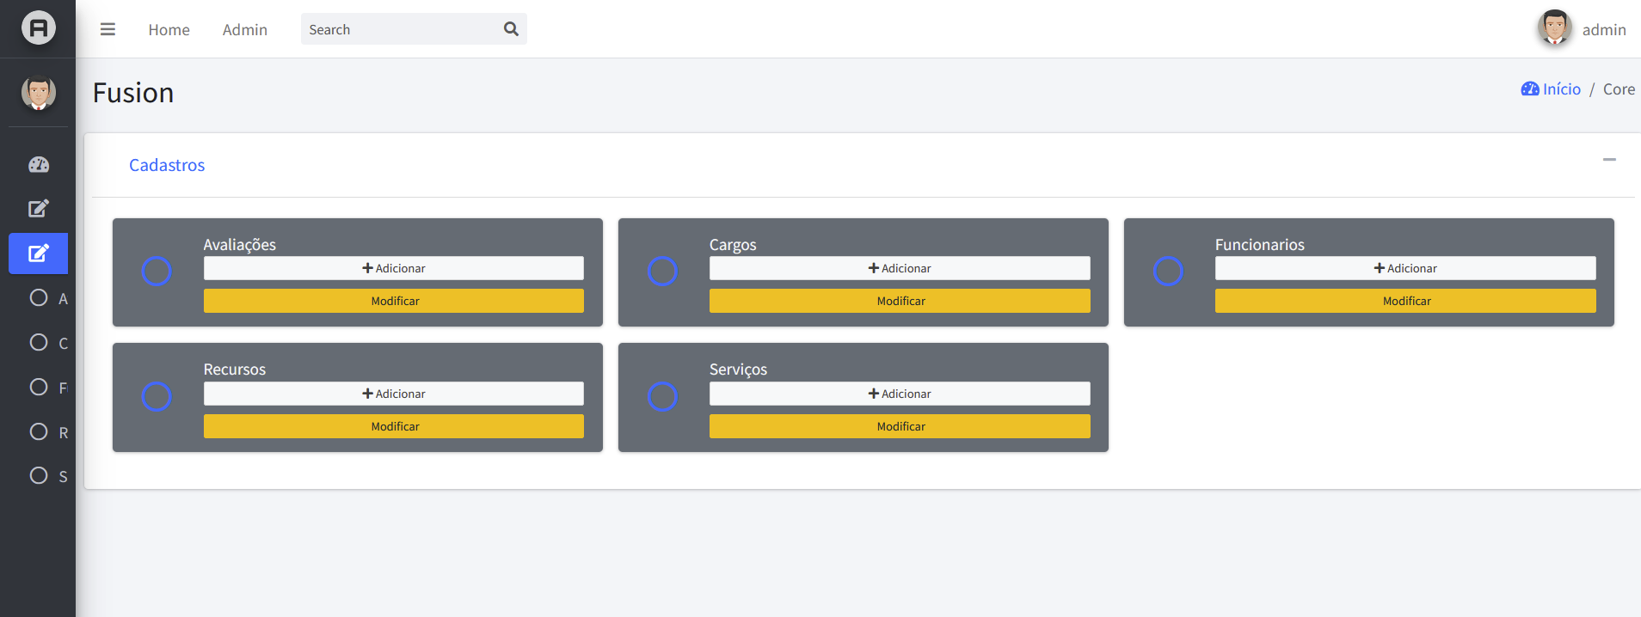Go to Home in the top navbar
The image size is (1641, 617).
[x=169, y=30]
